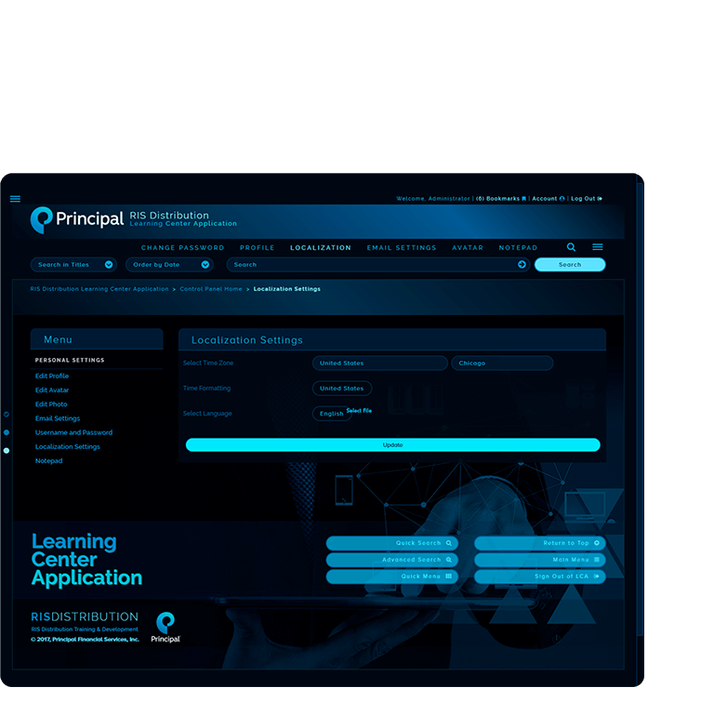Open the hamburger menu icon beside the magnifier
Screen dimensions: 714x714
(x=598, y=246)
